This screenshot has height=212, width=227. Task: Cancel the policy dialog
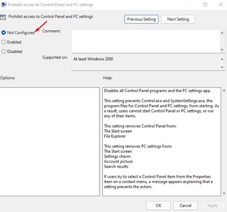pos(185,206)
